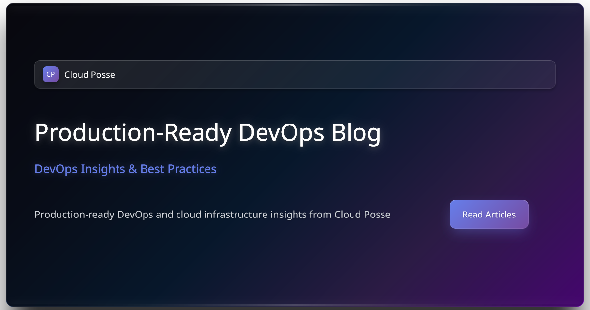Click the Read Articles button
The height and width of the screenshot is (310, 590).
tap(489, 215)
